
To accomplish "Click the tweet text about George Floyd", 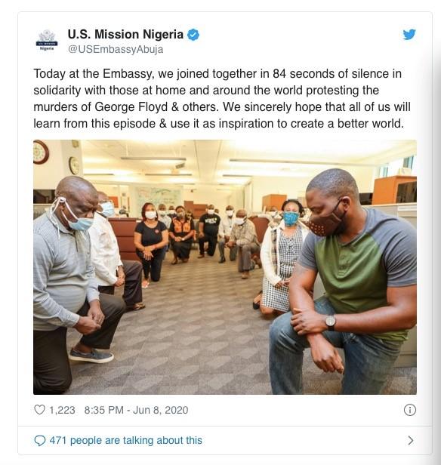I will (222, 98).
